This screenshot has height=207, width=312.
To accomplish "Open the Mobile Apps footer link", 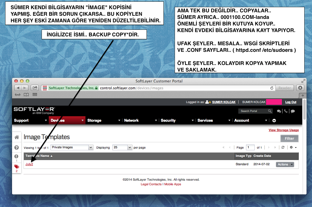I will coord(173,184).
